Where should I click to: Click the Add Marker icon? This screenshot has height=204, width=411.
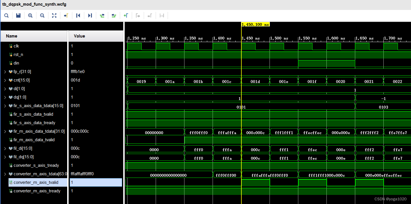(126, 16)
